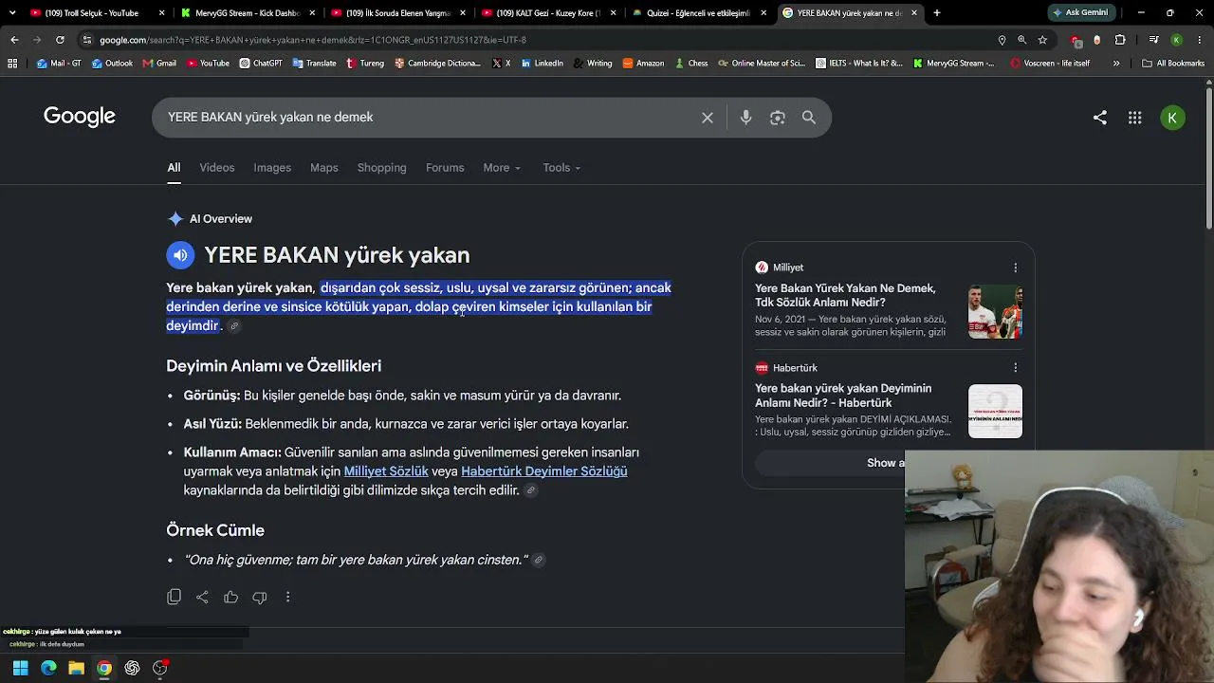
Task: Open the Milliyet Sözlük link
Action: [386, 471]
